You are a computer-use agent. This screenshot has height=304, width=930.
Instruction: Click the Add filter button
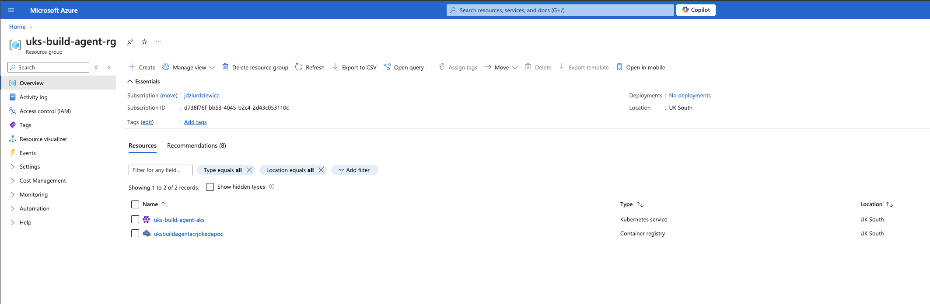[x=354, y=170]
